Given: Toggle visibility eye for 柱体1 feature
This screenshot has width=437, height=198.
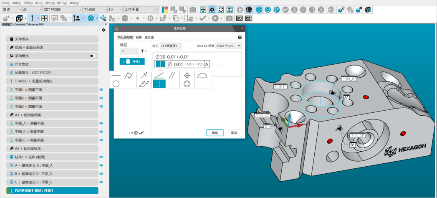Looking at the screenshot, I should 101,157.
